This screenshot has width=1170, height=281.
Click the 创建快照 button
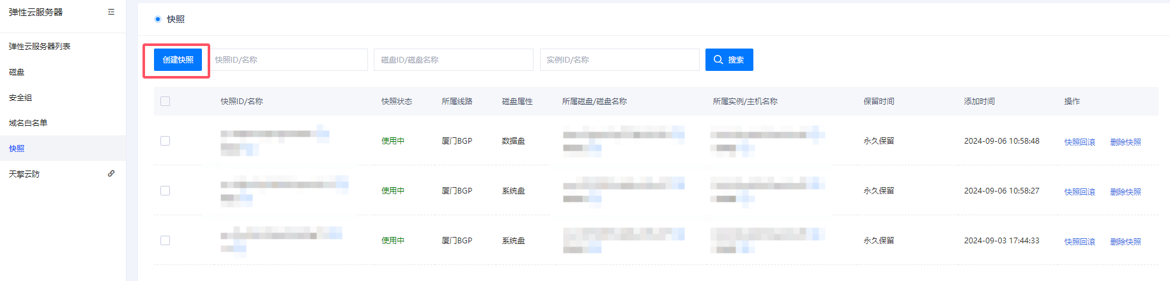pos(178,60)
